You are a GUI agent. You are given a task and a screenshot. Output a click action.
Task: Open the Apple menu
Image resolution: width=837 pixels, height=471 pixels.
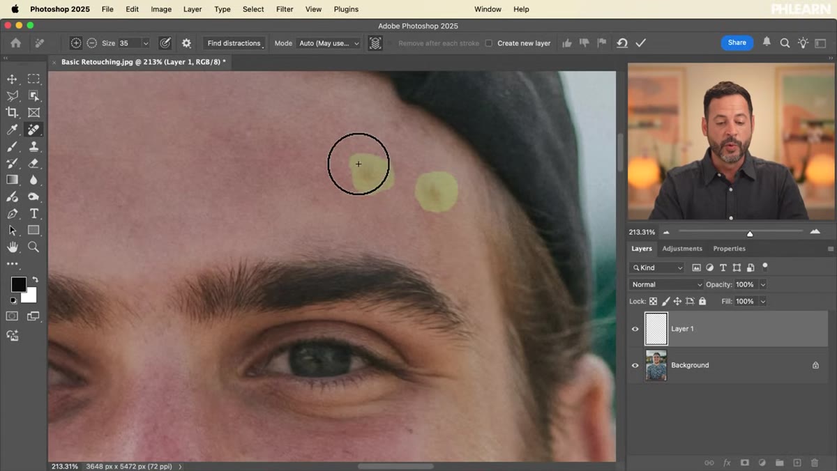(15, 9)
